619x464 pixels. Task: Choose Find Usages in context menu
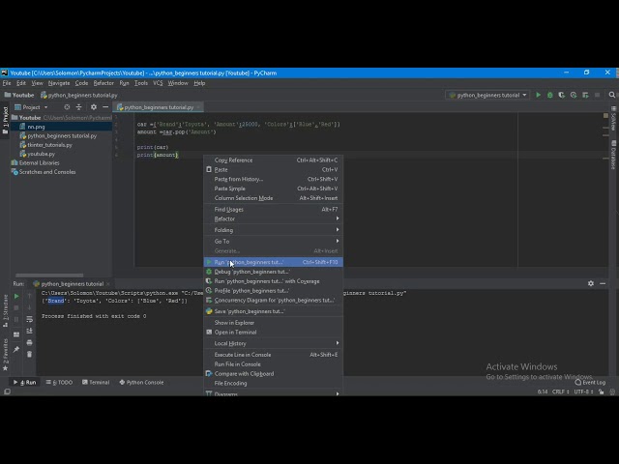tap(273, 210)
